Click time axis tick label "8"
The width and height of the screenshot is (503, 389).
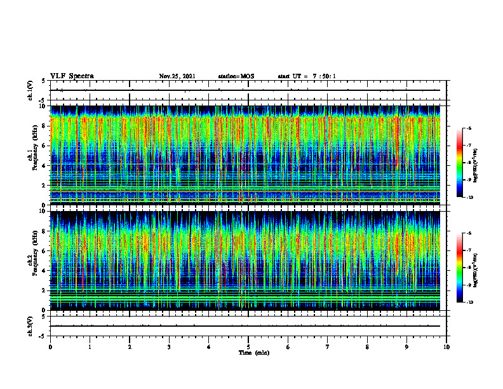point(367,347)
